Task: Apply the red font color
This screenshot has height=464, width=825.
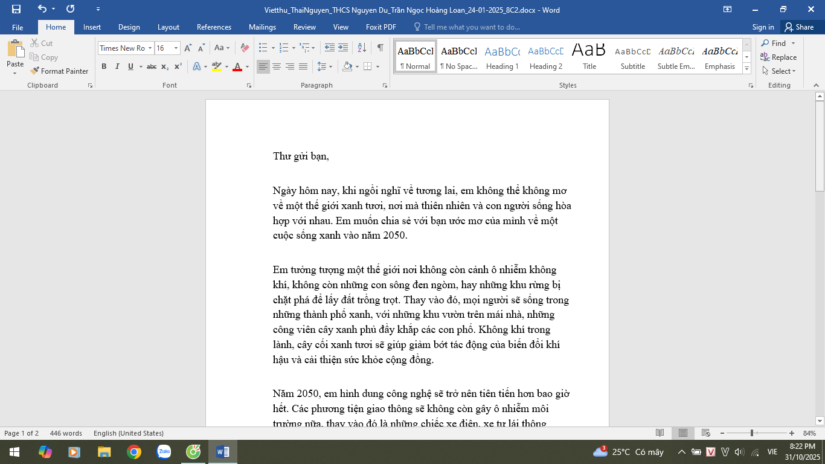Action: [237, 66]
